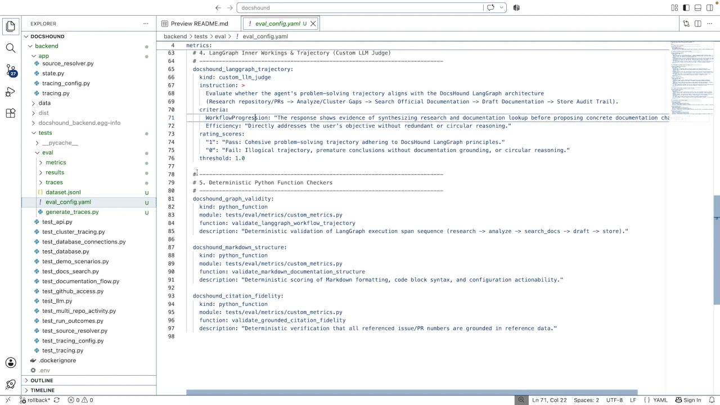Open the Explorer view in activity bar
720x405 pixels.
point(11,26)
